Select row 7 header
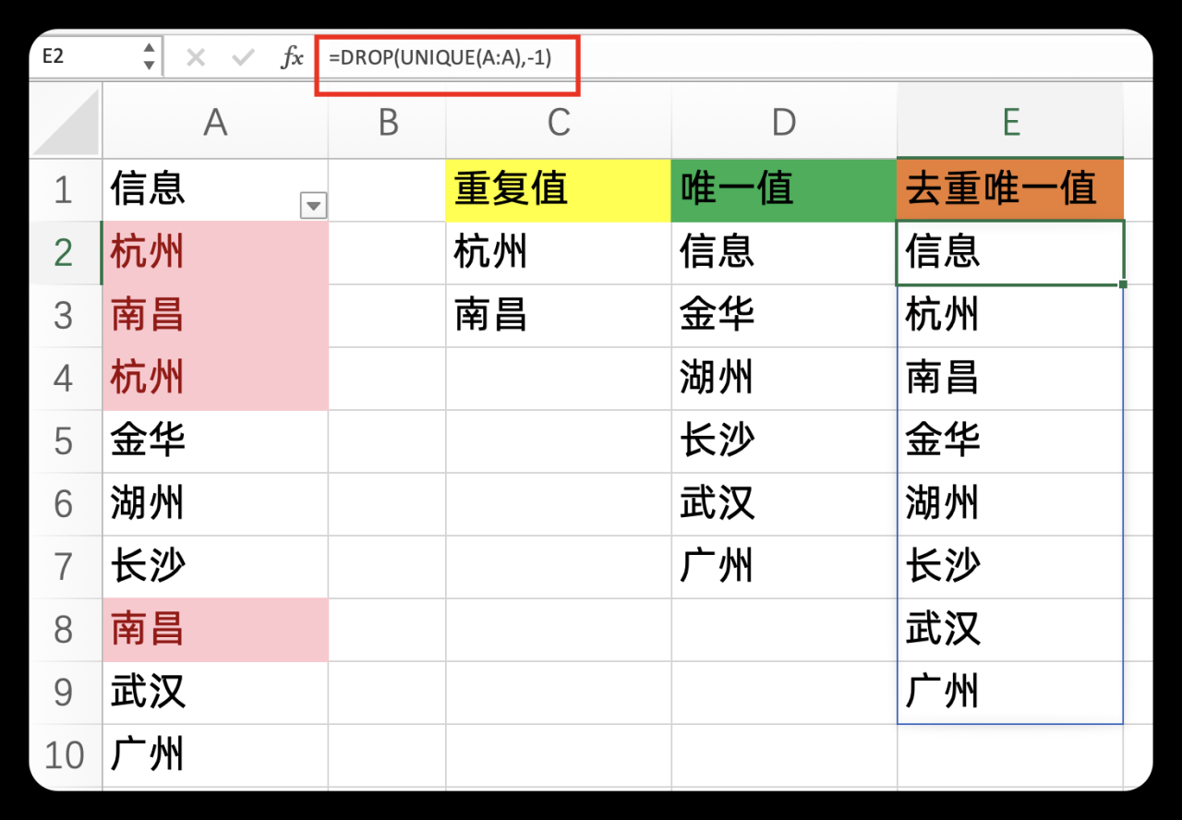The image size is (1182, 820). point(66,567)
